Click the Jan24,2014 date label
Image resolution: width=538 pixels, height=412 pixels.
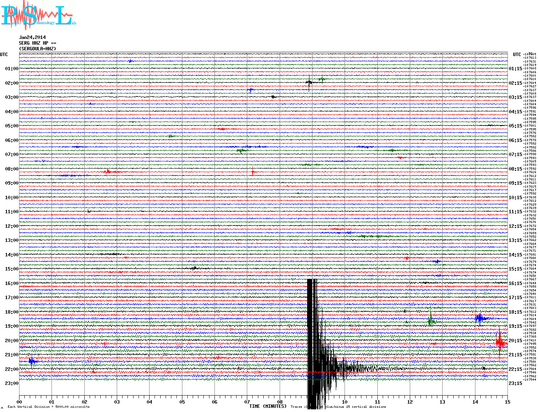(x=32, y=37)
